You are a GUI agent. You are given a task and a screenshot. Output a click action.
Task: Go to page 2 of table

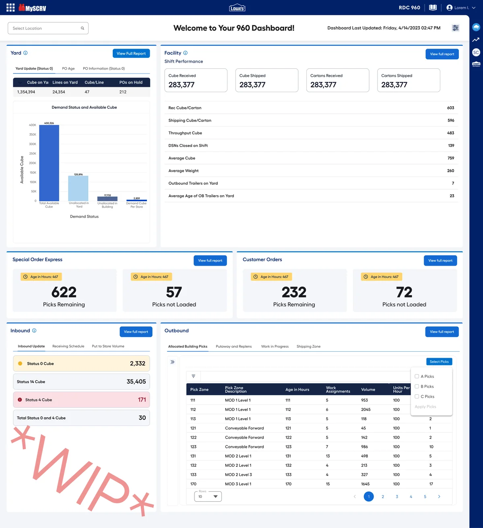click(x=383, y=497)
